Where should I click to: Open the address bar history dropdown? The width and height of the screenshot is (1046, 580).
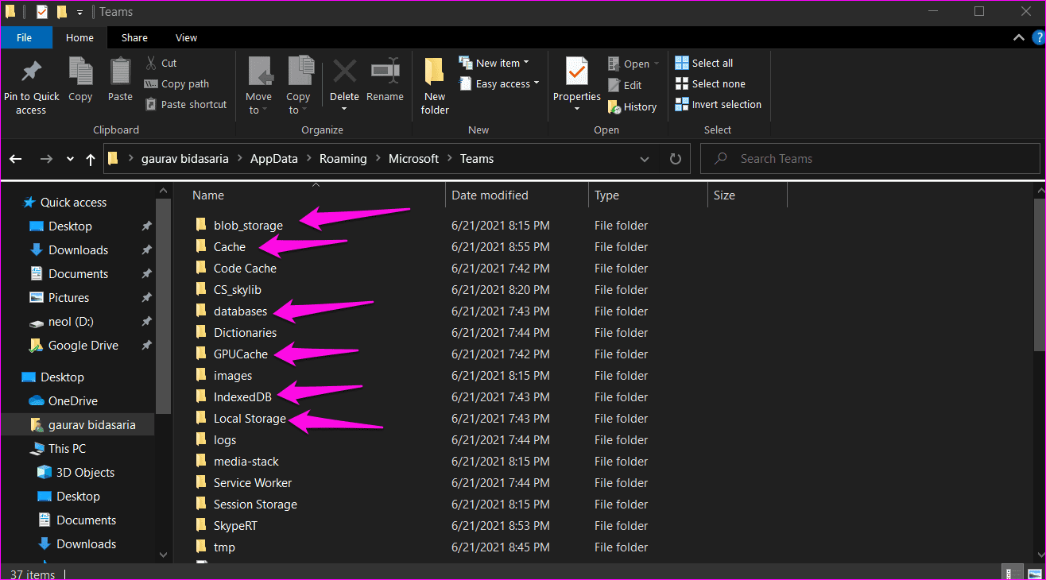tap(645, 159)
